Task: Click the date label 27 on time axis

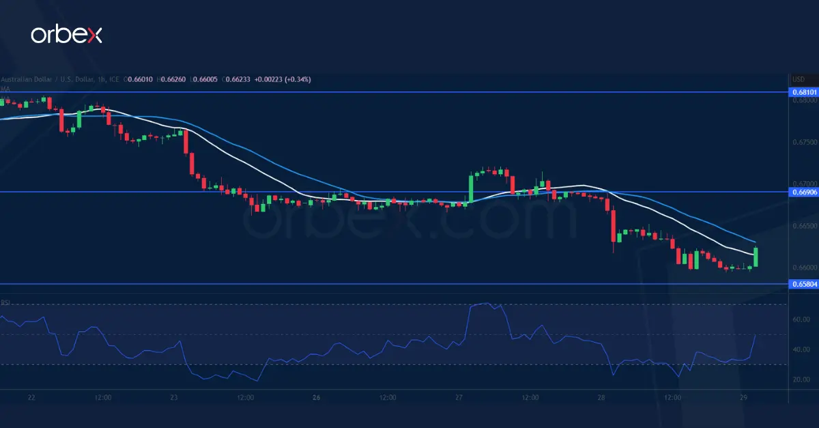Action: tap(459, 397)
